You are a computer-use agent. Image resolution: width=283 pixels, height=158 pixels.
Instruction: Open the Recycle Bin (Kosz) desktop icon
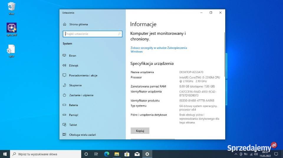[x=11, y=8]
